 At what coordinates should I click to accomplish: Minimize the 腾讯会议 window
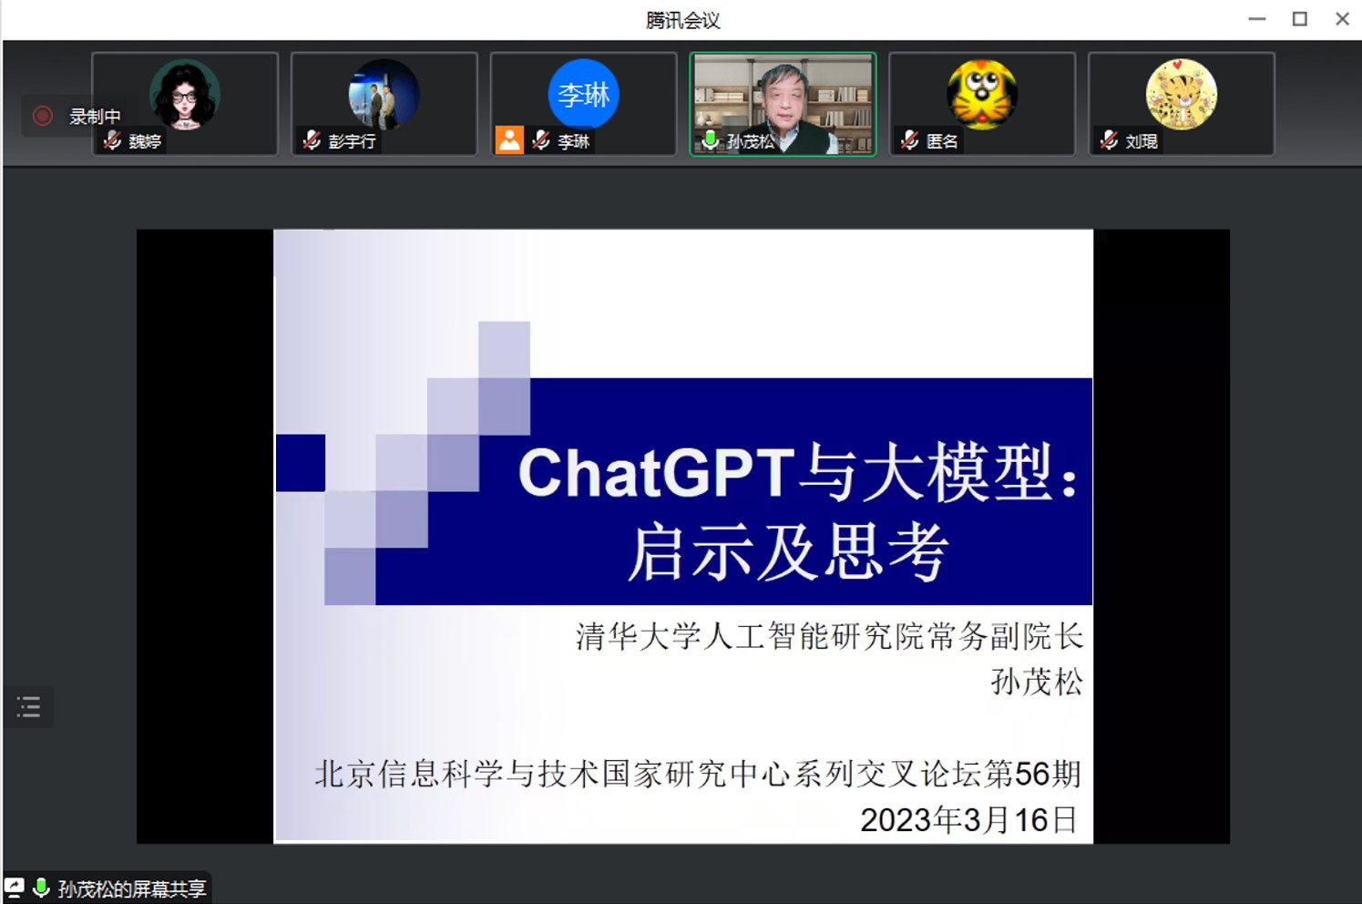(1257, 18)
